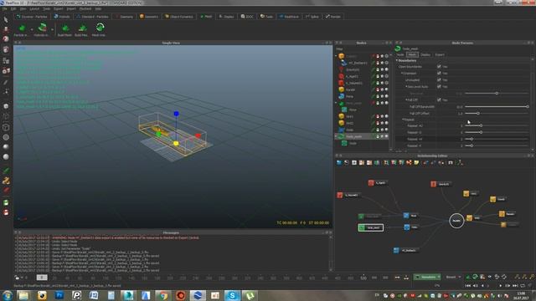Click the HY_Emitter01 node in Relationship Editor
Screen dimensions: 536x301
tap(405, 250)
